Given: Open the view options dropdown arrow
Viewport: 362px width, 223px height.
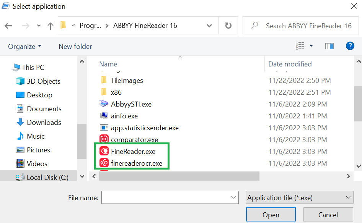Looking at the screenshot, I should pos(311,46).
